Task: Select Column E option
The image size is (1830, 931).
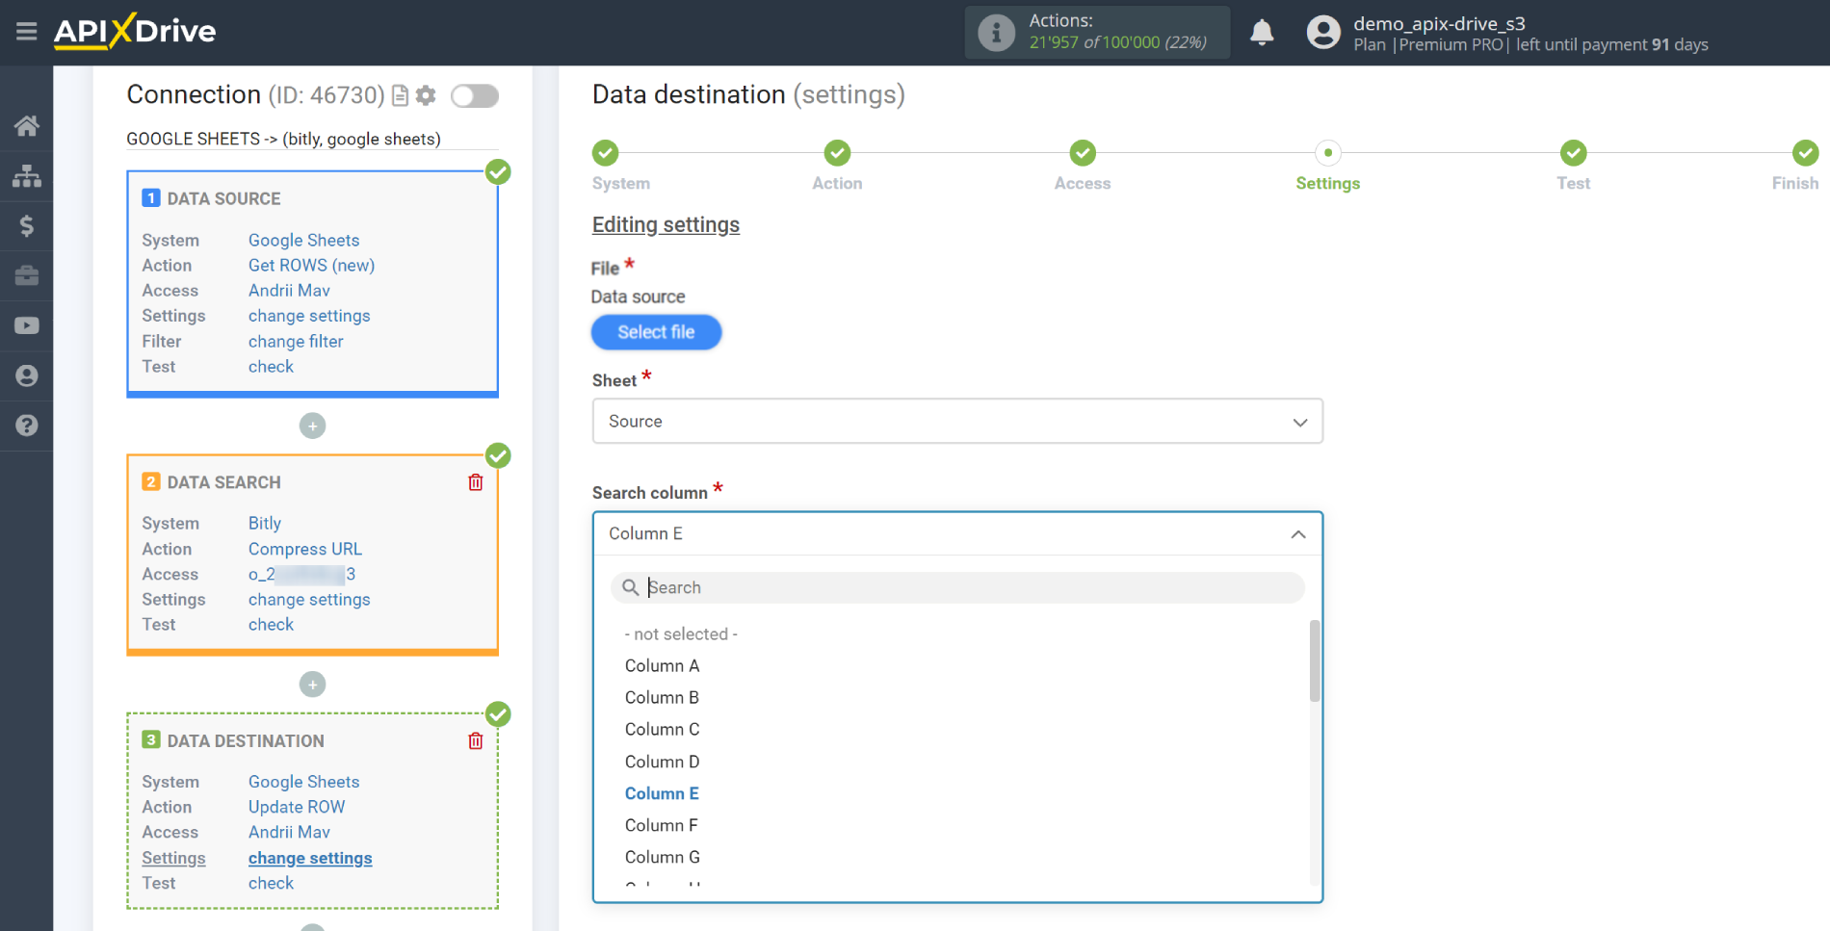Action: 662,793
